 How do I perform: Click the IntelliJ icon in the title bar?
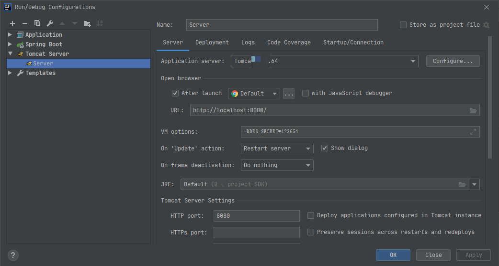[7, 7]
